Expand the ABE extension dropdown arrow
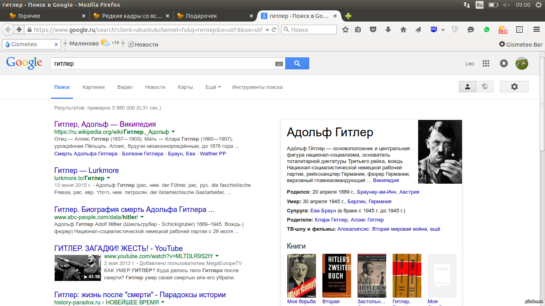 tap(443, 30)
